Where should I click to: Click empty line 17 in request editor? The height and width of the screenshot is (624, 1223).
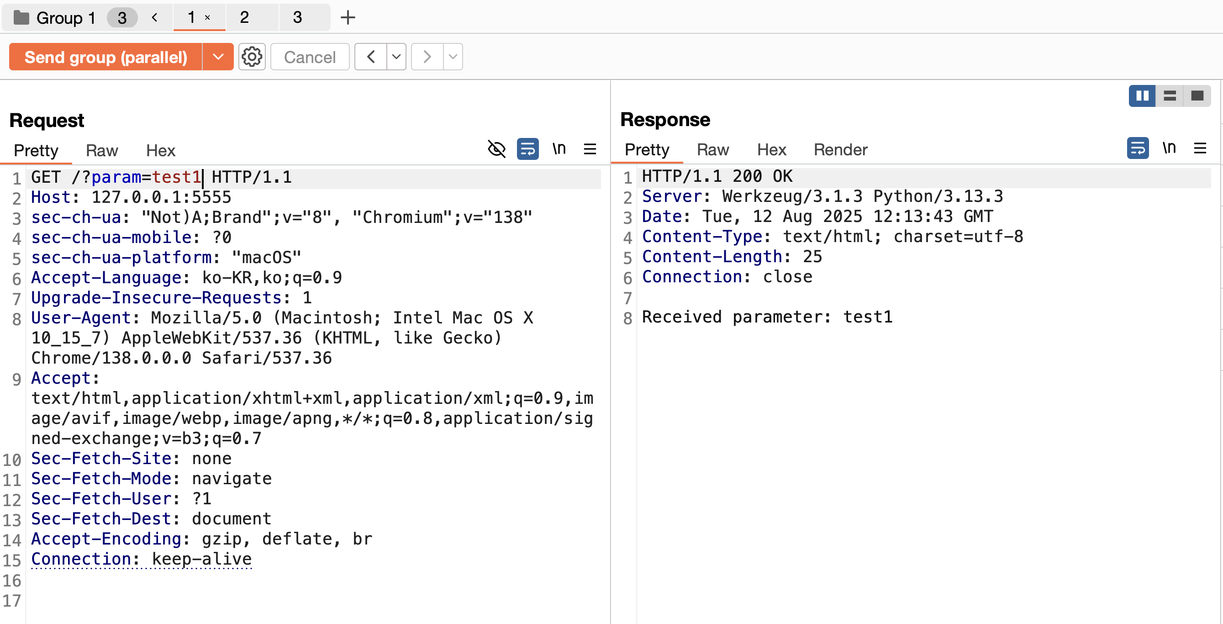(x=313, y=601)
